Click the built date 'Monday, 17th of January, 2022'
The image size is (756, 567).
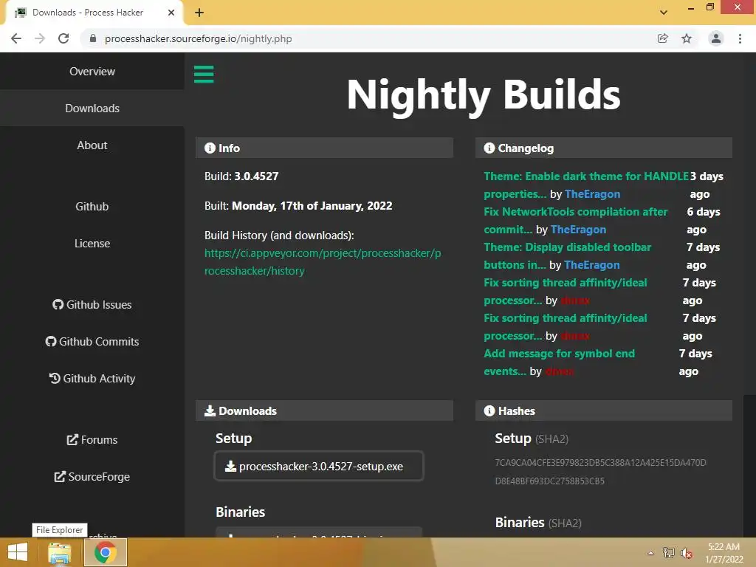click(312, 206)
